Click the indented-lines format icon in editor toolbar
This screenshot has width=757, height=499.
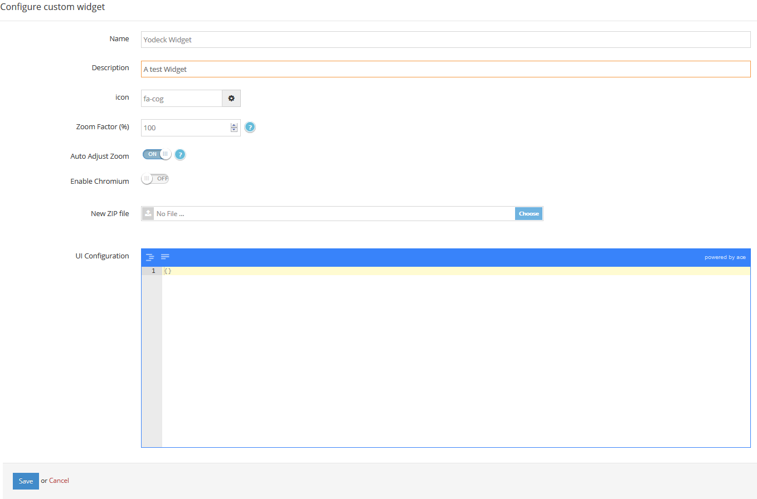150,257
